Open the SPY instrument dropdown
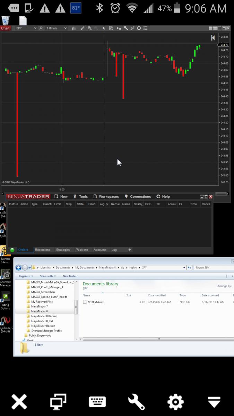Viewport: 234px width, 416px height. (26, 28)
